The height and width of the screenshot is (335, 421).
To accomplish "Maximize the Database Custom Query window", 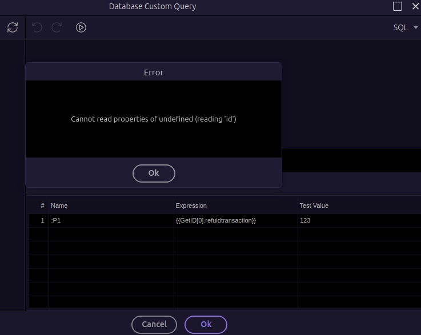I will tap(398, 6).
